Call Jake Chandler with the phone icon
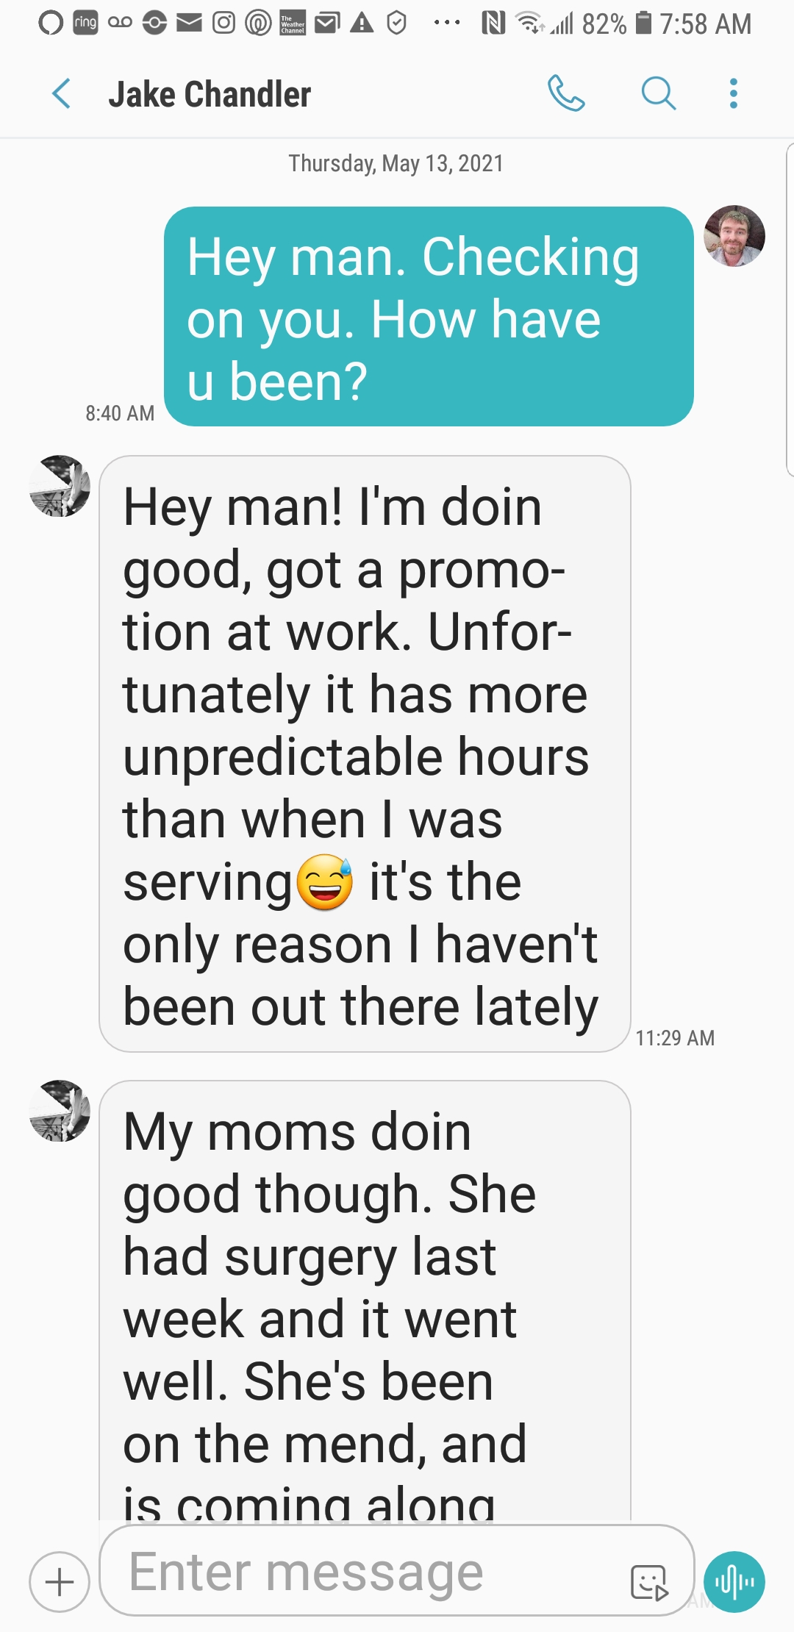This screenshot has width=794, height=1632. click(x=566, y=93)
